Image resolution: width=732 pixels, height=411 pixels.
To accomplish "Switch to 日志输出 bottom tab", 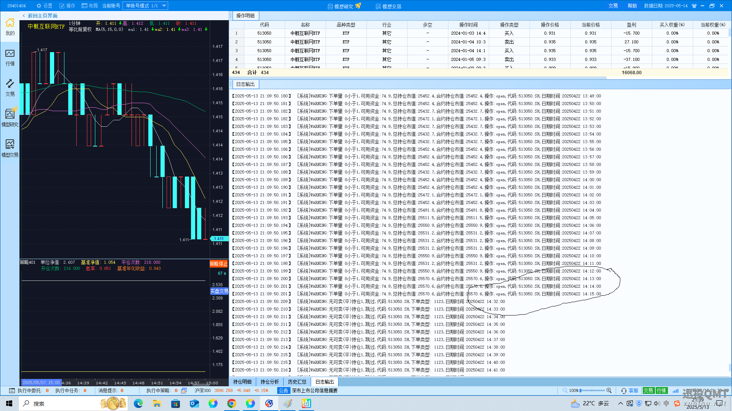I will [x=324, y=382].
